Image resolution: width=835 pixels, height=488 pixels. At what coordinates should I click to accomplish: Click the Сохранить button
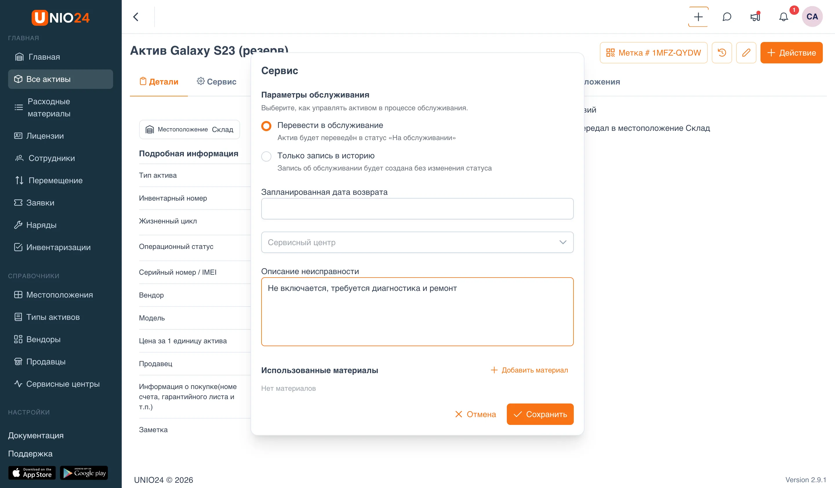(x=540, y=414)
